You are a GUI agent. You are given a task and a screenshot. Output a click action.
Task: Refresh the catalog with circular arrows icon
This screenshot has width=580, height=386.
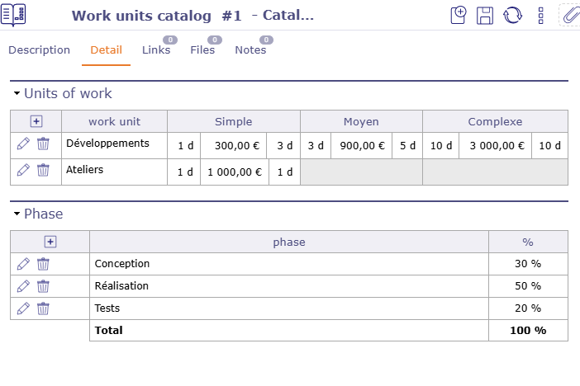[x=513, y=16]
